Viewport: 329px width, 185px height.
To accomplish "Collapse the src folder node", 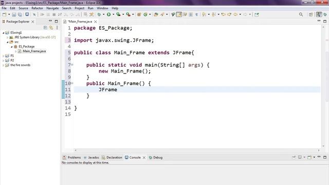I will point(8,42).
